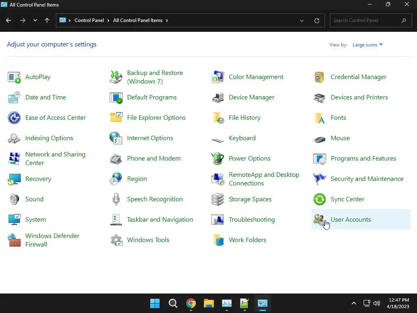
Task: Show hidden system tray icons
Action: click(x=354, y=303)
